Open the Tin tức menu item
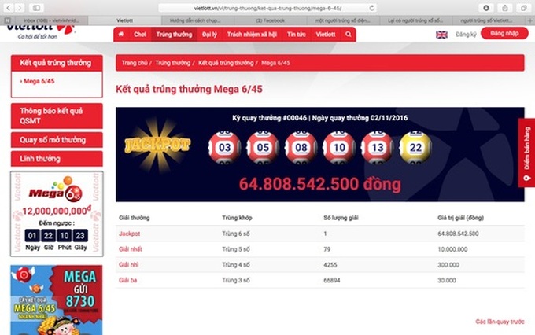Screen dimensions: 535x335 point(296,34)
